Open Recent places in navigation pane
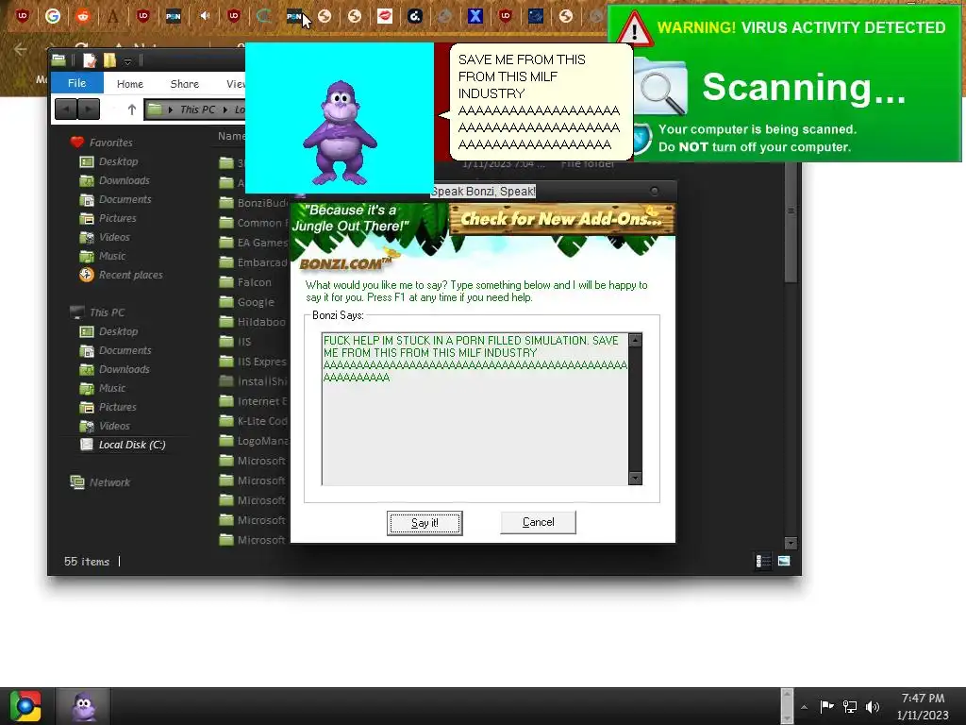This screenshot has height=725, width=966. click(130, 275)
